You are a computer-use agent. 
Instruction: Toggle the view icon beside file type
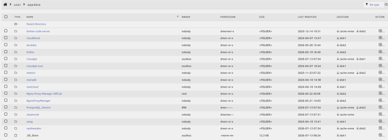point(386,4)
